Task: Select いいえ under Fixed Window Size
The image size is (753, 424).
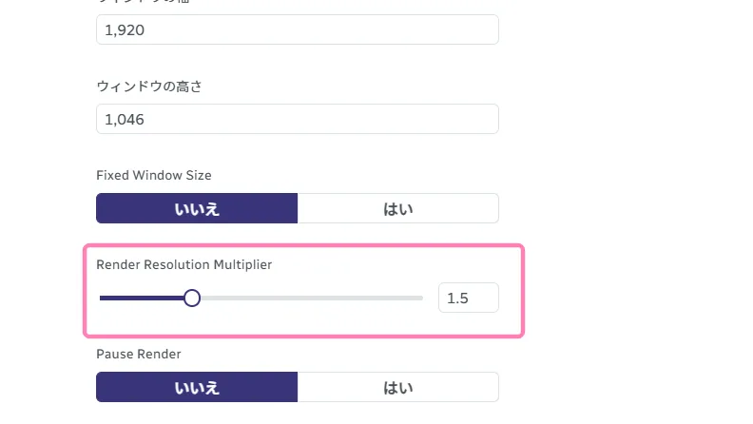Action: click(x=197, y=208)
